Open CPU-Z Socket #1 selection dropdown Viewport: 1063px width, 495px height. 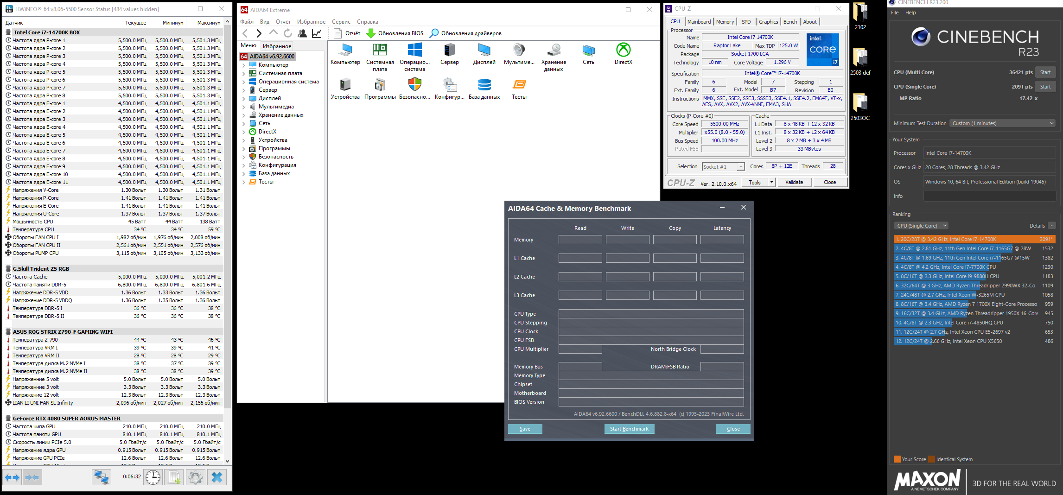[723, 166]
